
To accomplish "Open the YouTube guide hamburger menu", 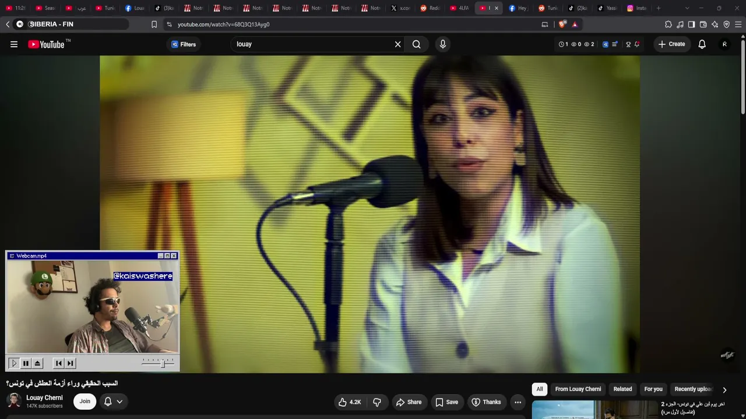I will click(x=14, y=44).
